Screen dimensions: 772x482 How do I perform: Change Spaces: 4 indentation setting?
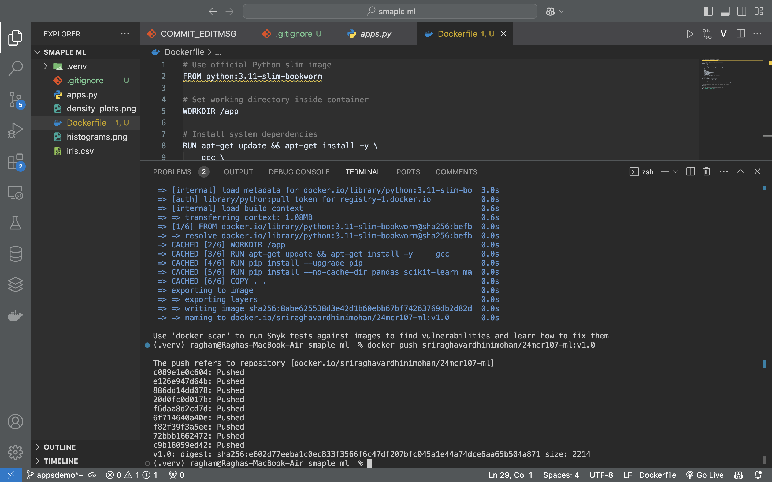(x=561, y=475)
